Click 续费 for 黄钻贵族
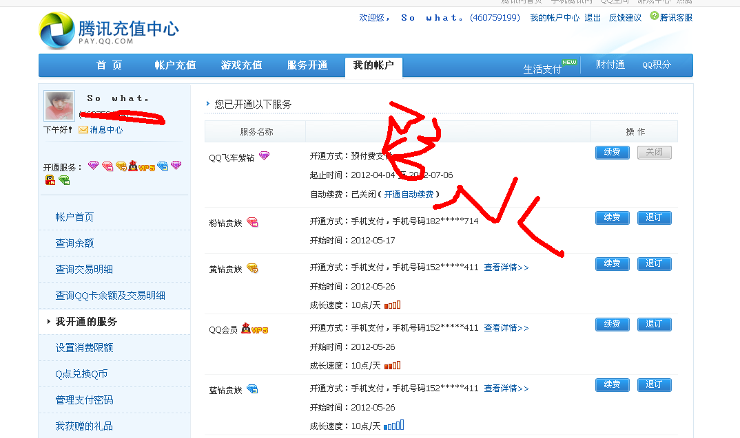 (612, 264)
